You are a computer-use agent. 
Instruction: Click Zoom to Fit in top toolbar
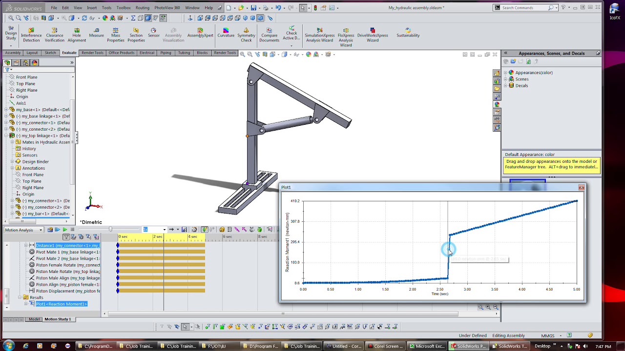(x=11, y=18)
